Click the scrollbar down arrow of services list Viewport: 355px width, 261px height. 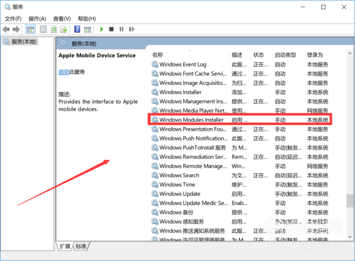(350, 237)
